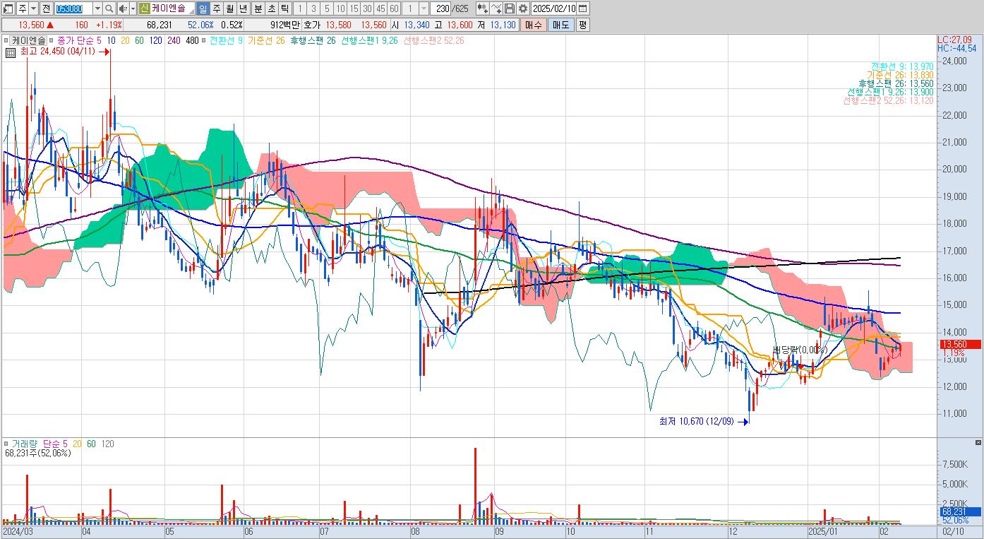Click the stock search magnifier icon

(109, 8)
